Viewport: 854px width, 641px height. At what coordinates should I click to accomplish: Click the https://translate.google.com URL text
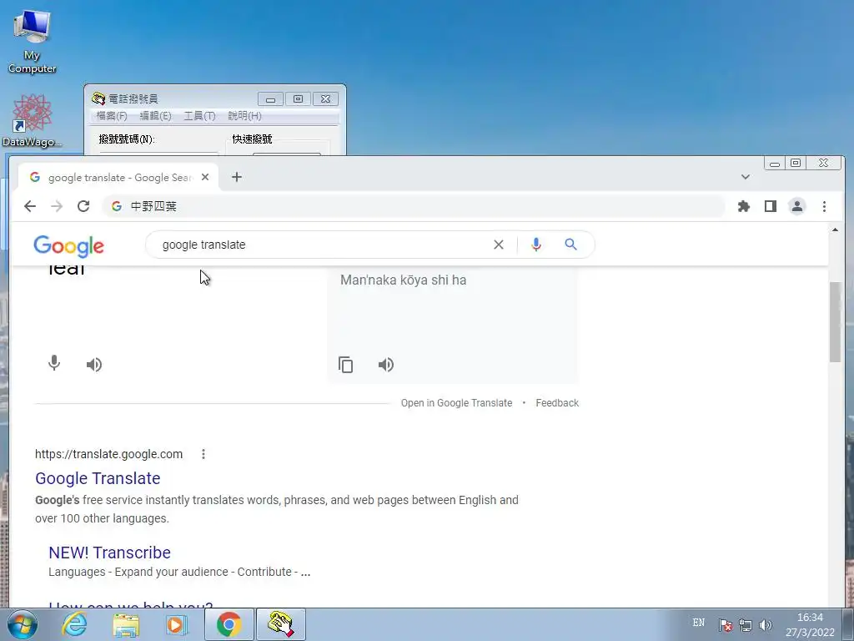click(x=109, y=454)
